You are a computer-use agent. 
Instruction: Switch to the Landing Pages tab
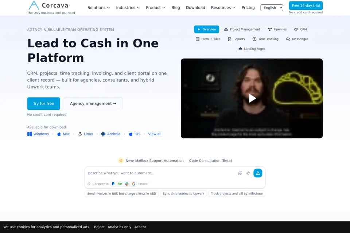pos(252,49)
